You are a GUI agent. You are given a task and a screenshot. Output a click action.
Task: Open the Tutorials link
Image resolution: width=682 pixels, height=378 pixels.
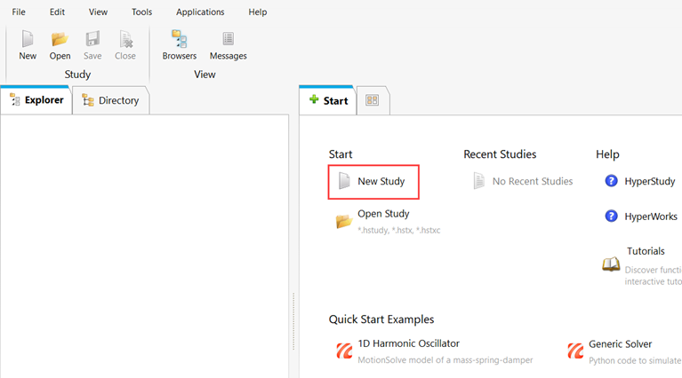click(x=646, y=251)
